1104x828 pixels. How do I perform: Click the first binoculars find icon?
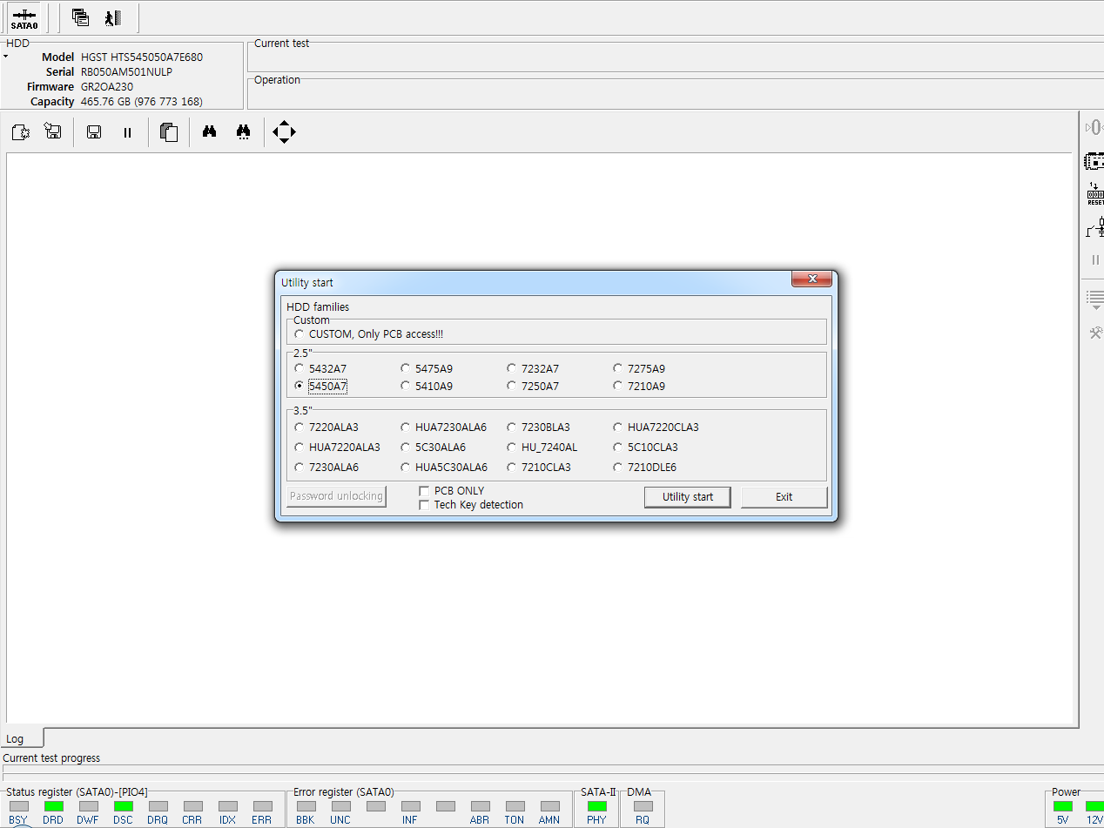(209, 132)
